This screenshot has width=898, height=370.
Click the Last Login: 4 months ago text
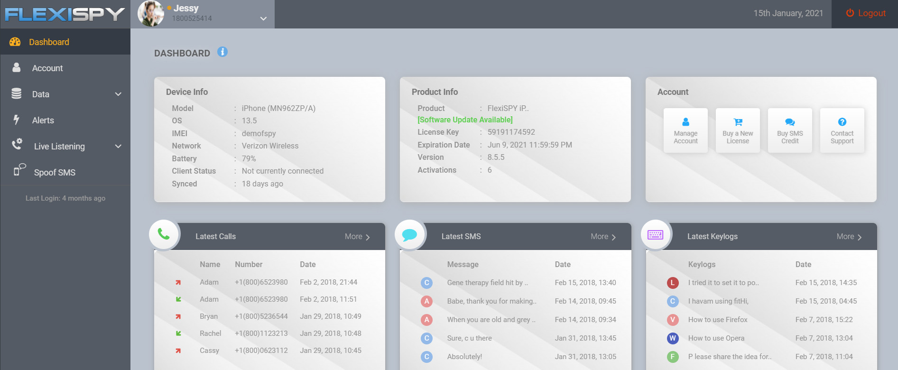pos(65,198)
